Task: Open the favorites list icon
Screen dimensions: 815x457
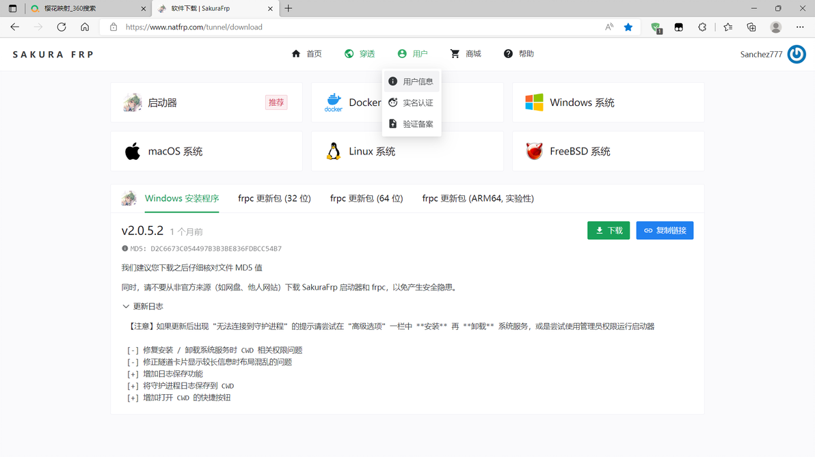Action: pyautogui.click(x=728, y=27)
